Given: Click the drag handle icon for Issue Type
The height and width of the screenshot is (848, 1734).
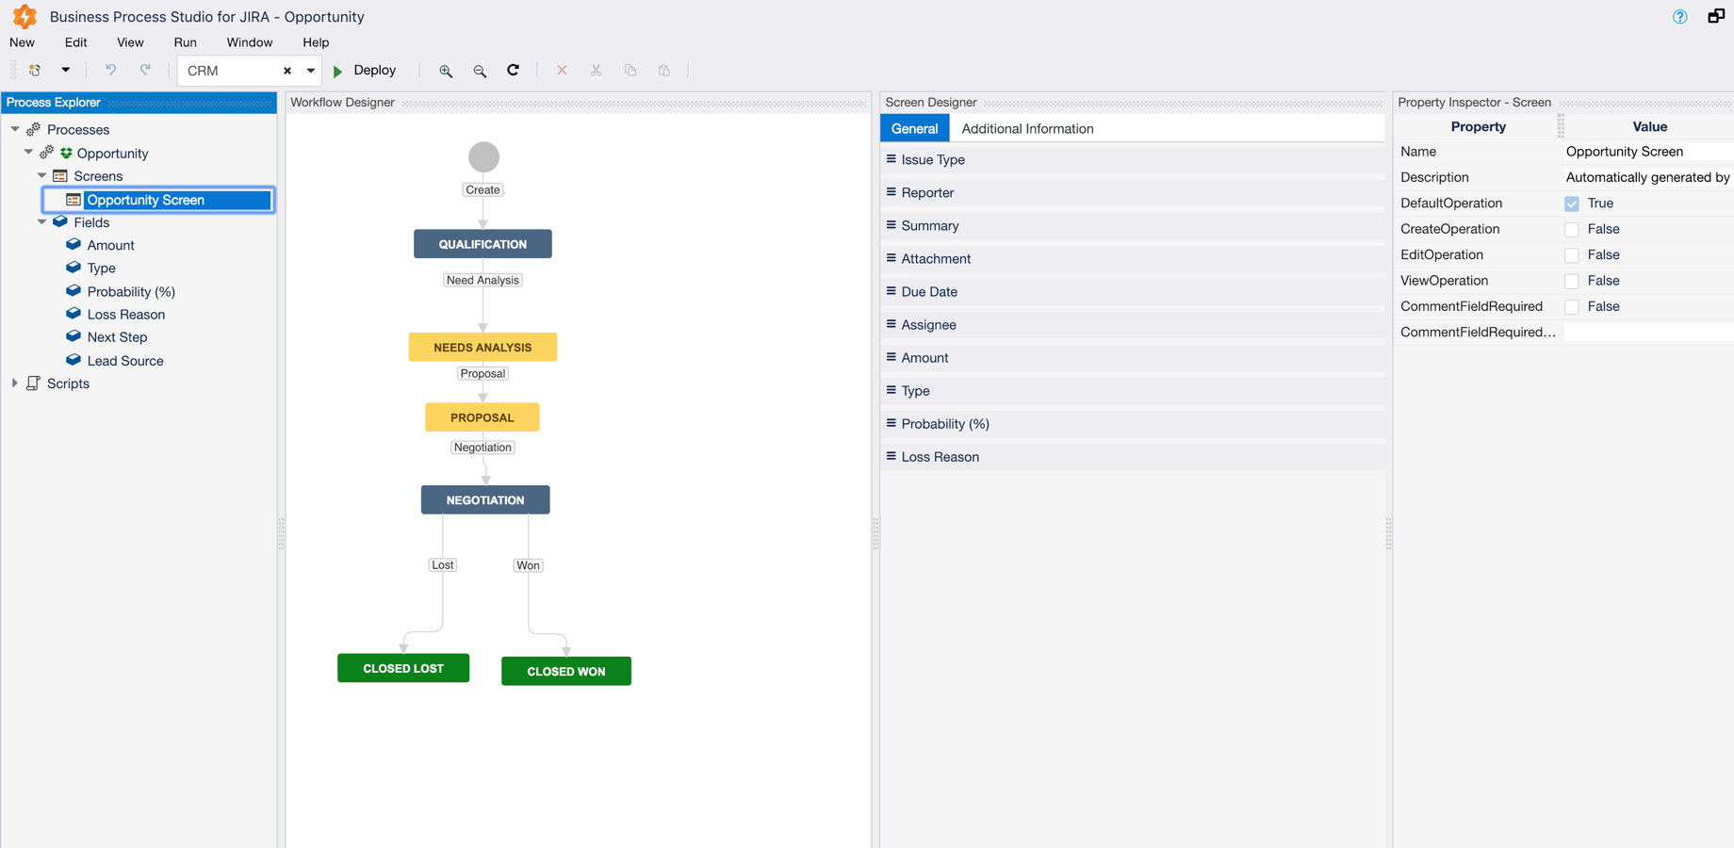Looking at the screenshot, I should coord(891,159).
